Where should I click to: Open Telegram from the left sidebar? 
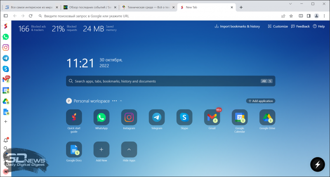tap(6, 58)
